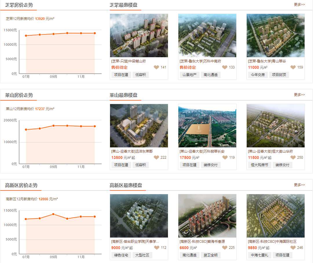
Task: Select the 芝罘房价走势 heading
Action: (x=19, y=5)
